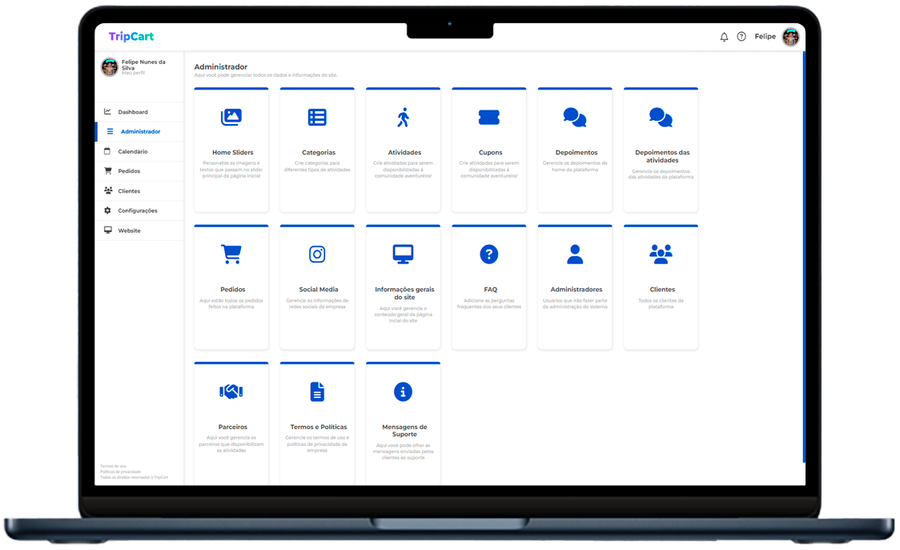Click the Termos de uso footer link
The width and height of the screenshot is (900, 550).
(113, 466)
